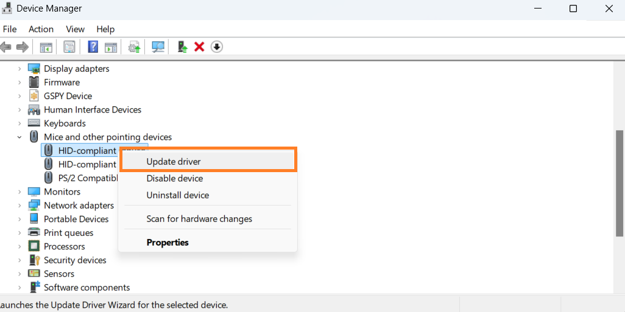Image resolution: width=625 pixels, height=312 pixels.
Task: Click the gear with green arrow toolbar icon
Action: click(x=135, y=47)
